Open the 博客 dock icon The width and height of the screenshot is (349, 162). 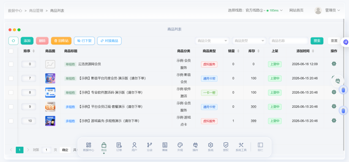pos(165,147)
